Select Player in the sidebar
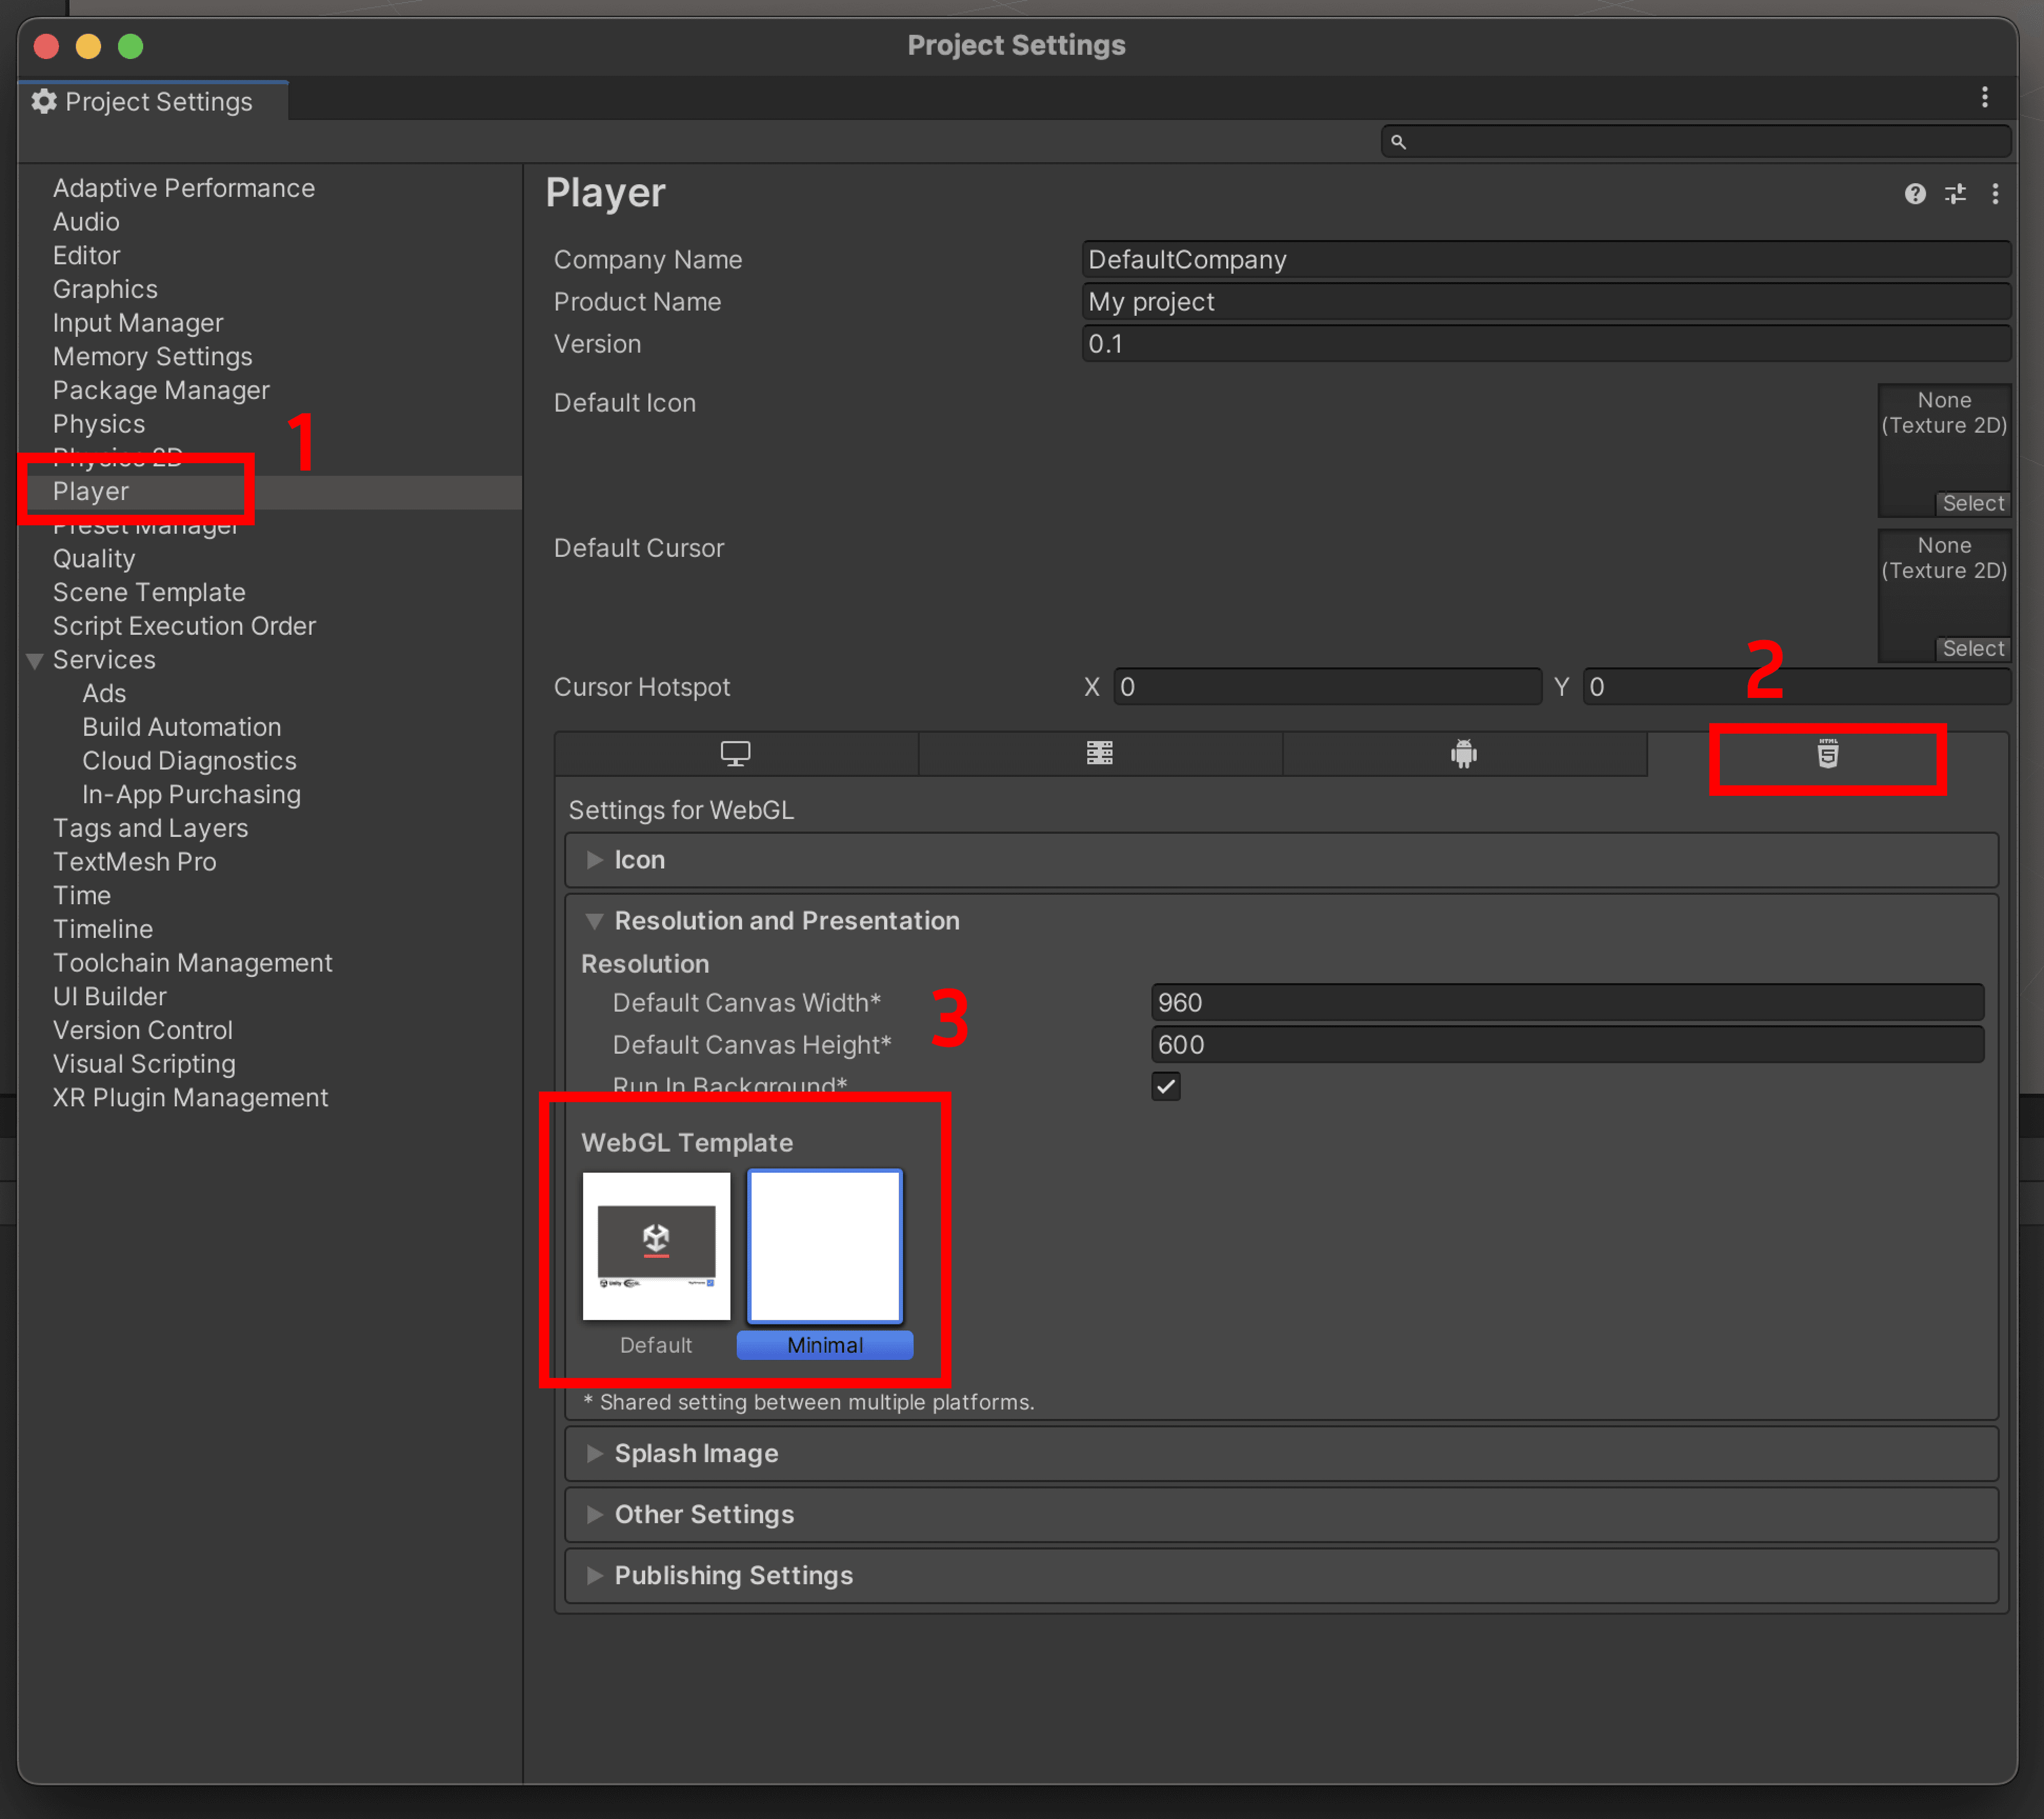The width and height of the screenshot is (2044, 1819). point(91,492)
